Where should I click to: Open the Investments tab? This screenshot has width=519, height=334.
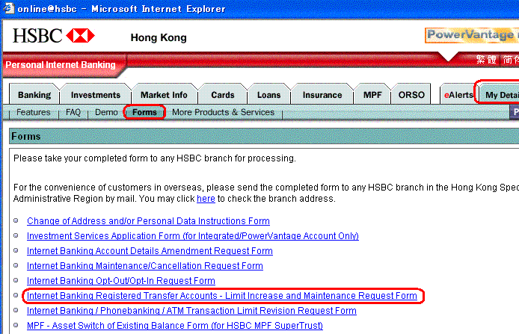point(96,95)
